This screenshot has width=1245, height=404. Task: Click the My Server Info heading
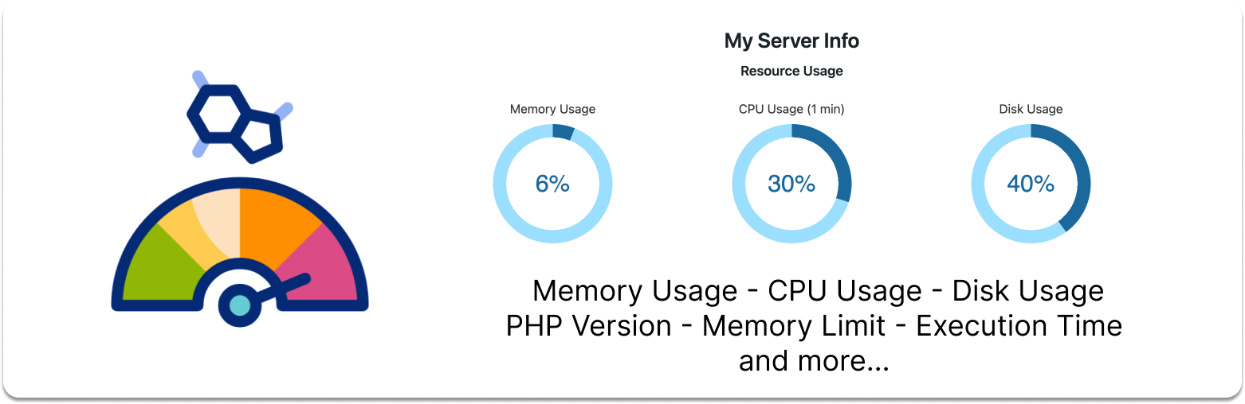791,41
